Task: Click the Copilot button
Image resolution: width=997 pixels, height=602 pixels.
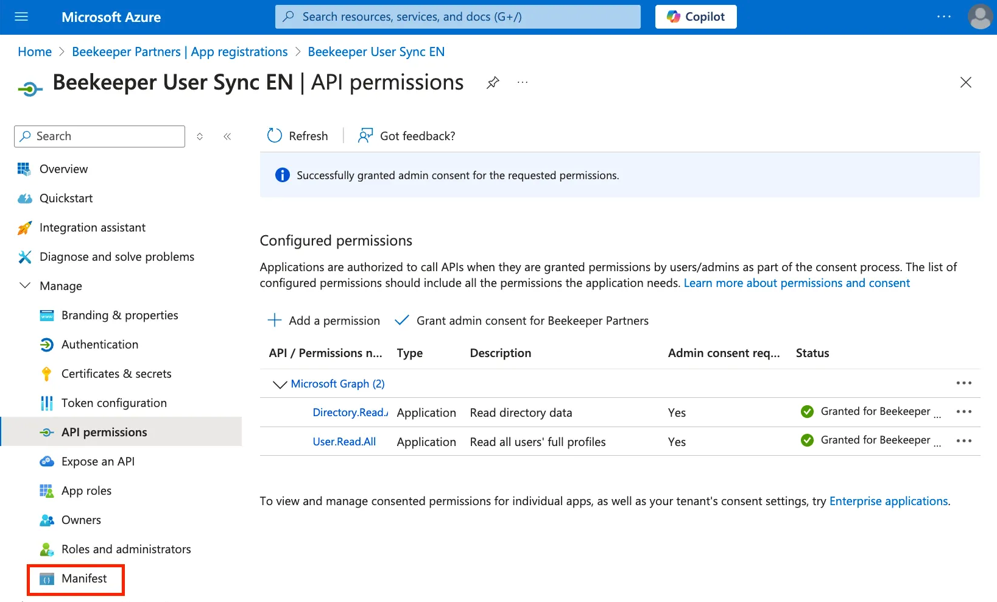Action: click(696, 17)
